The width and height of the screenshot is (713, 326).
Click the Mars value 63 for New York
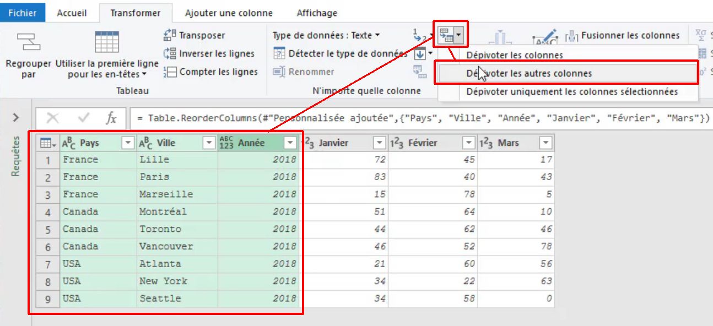[516, 281]
